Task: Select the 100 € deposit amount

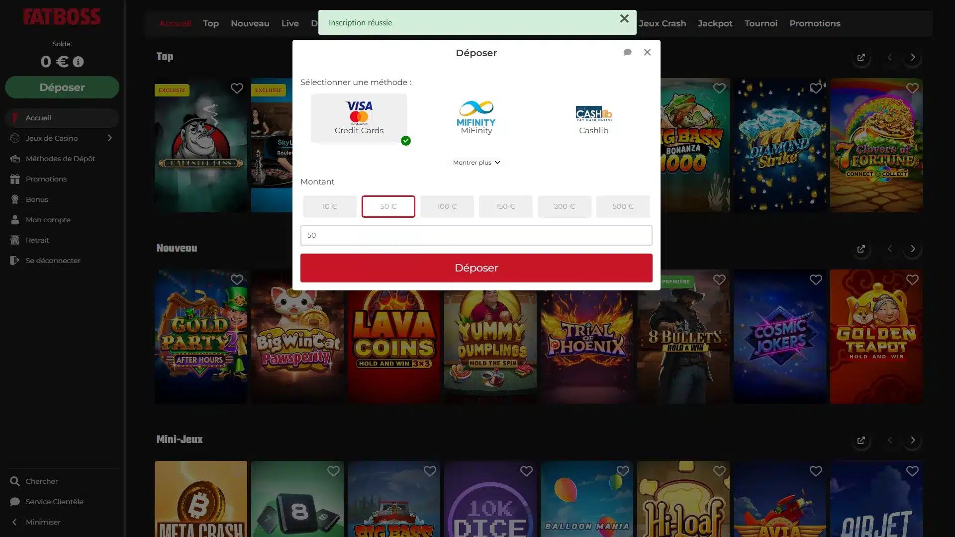Action: click(447, 206)
